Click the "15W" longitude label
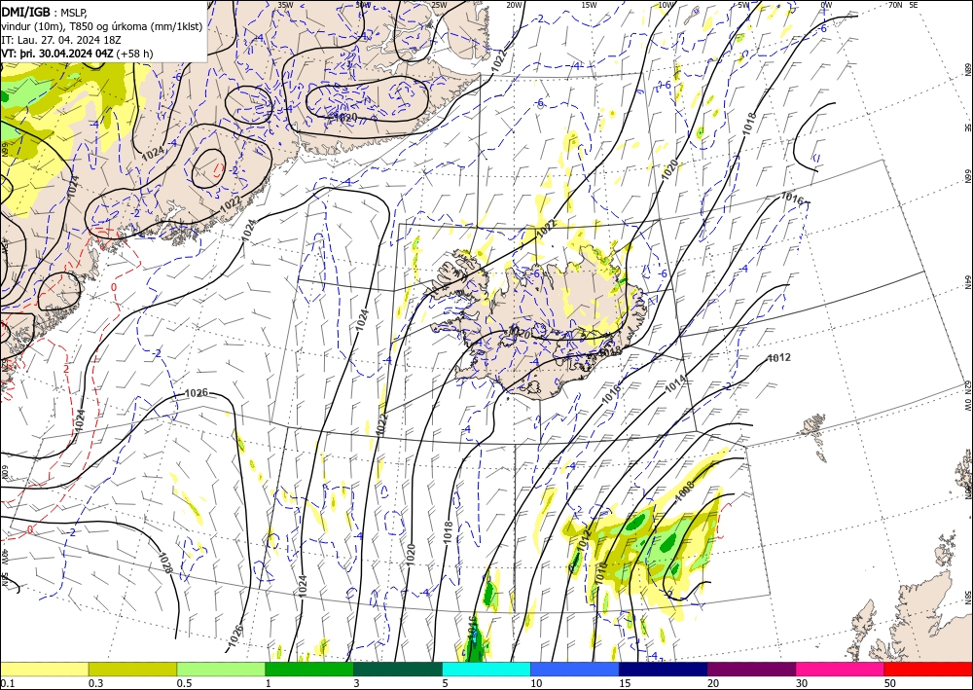The height and width of the screenshot is (690, 973). click(x=590, y=5)
